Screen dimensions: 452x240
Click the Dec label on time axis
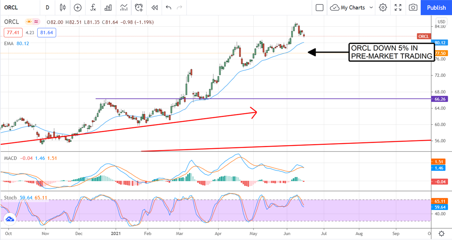79,234
